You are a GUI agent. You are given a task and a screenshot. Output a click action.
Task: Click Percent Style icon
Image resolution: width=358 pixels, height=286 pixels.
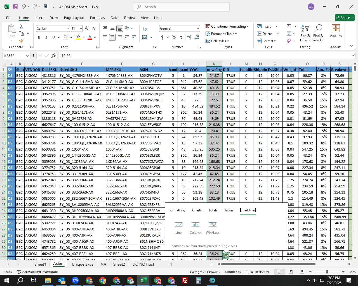tap(174, 37)
